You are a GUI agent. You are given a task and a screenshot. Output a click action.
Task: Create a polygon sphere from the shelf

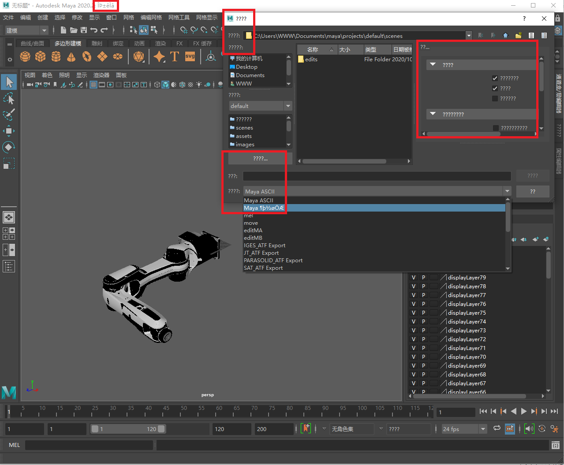click(x=25, y=56)
